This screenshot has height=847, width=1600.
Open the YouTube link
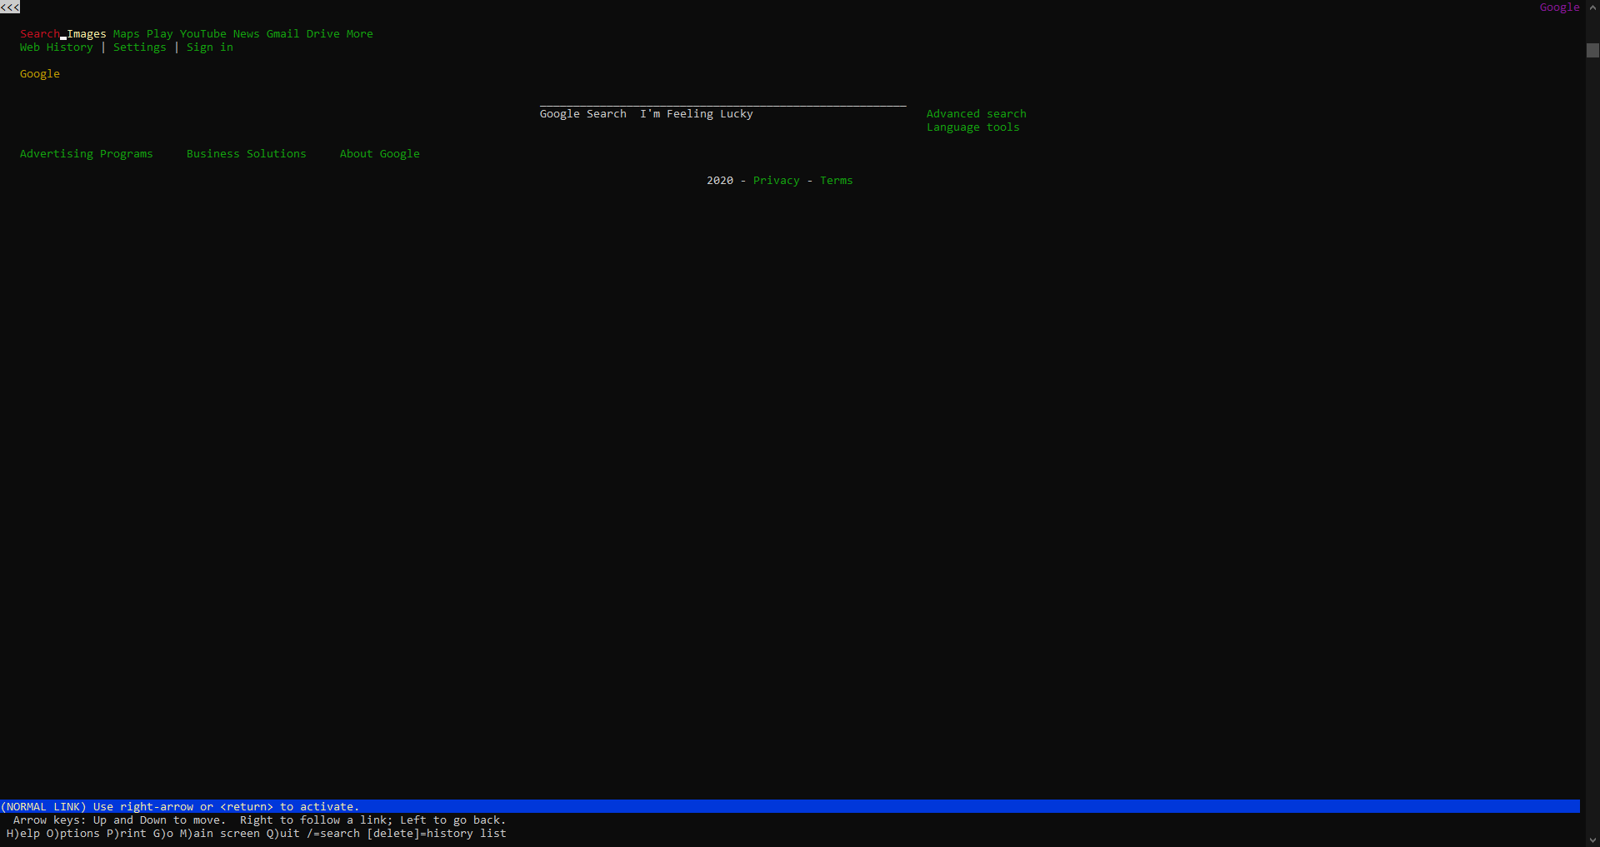click(203, 34)
